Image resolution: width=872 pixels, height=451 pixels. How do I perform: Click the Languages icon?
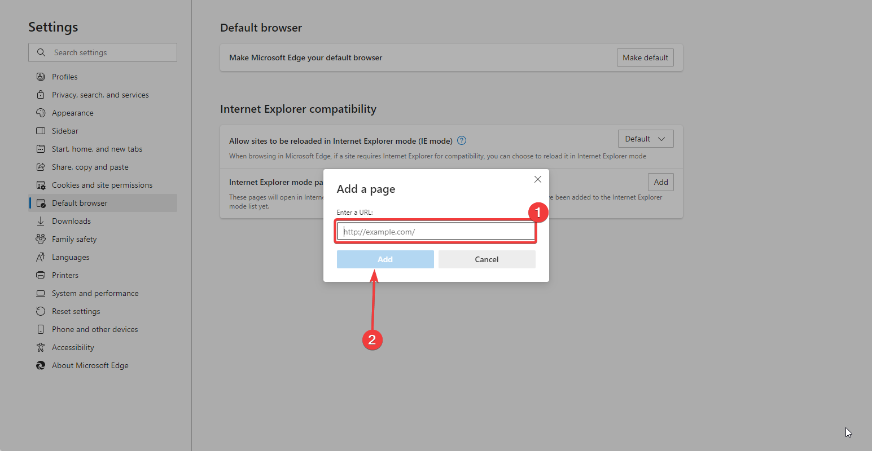[x=41, y=257]
